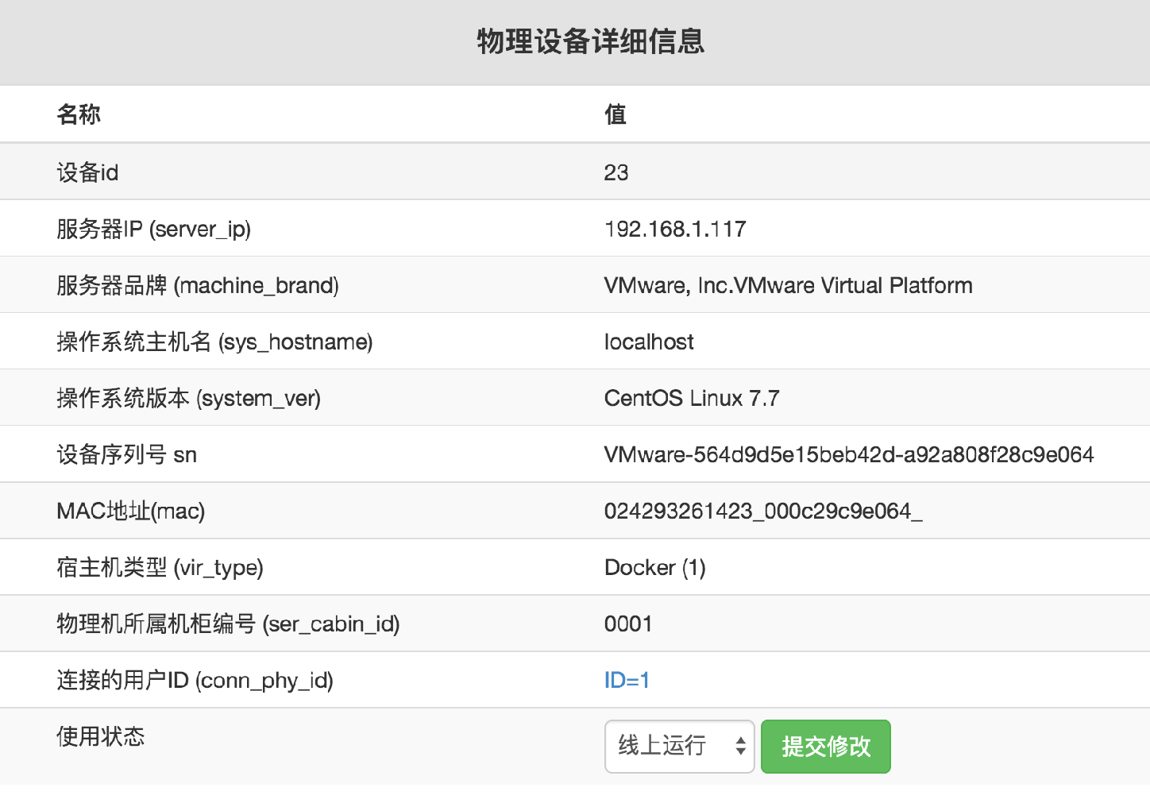Click the 宿主机类型 (vir_type) label
The width and height of the screenshot is (1150, 803).
(160, 567)
